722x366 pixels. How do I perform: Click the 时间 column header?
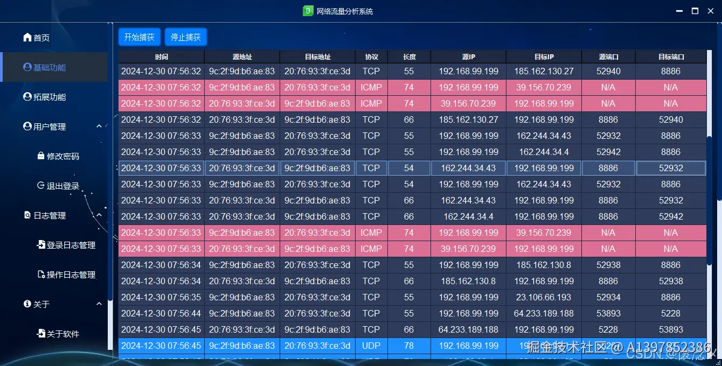(161, 57)
